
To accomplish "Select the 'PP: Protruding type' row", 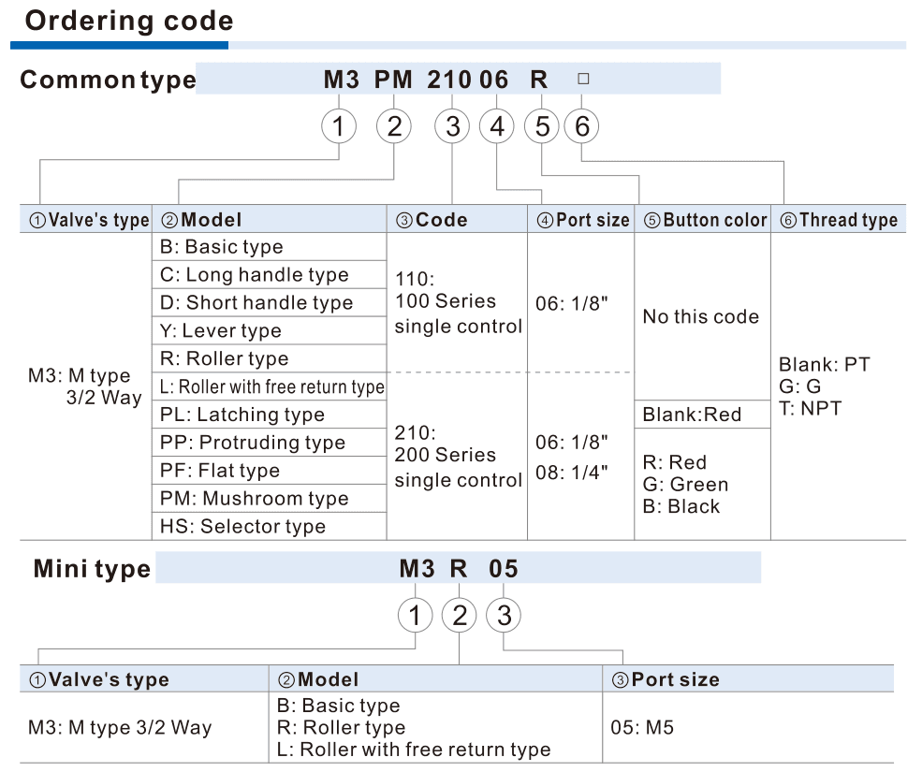I will coord(270,443).
